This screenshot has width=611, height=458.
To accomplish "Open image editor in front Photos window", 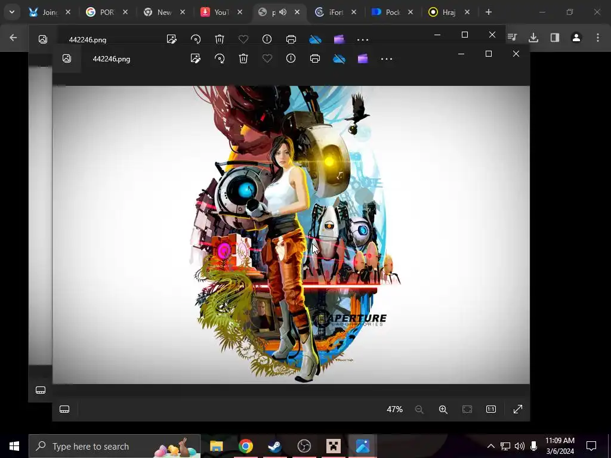I will coord(195,59).
